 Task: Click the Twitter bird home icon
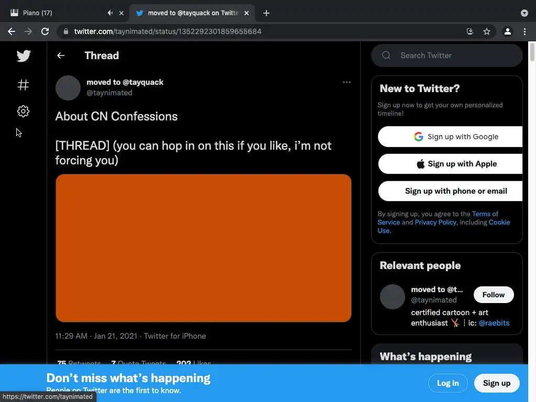[24, 56]
